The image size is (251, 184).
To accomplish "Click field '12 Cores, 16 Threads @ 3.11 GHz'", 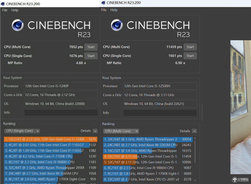I will [160, 95].
